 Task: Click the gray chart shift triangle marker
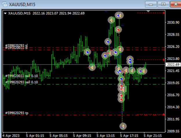point(148,11)
